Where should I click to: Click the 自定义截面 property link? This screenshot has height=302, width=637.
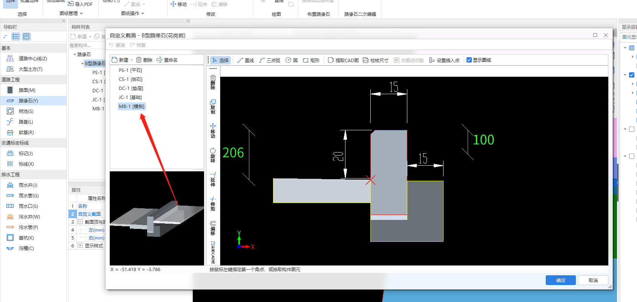pyautogui.click(x=89, y=214)
